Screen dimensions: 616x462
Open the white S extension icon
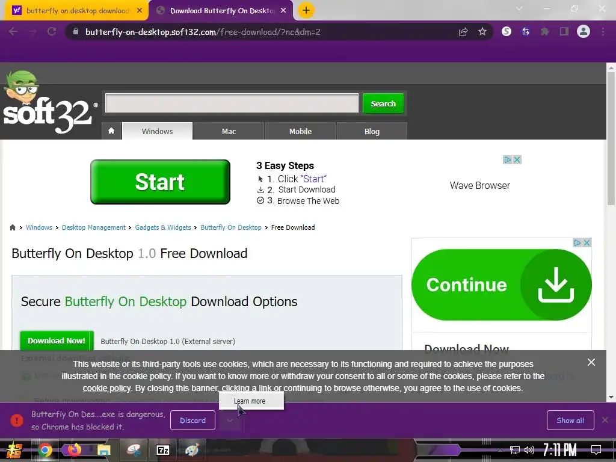[507, 31]
